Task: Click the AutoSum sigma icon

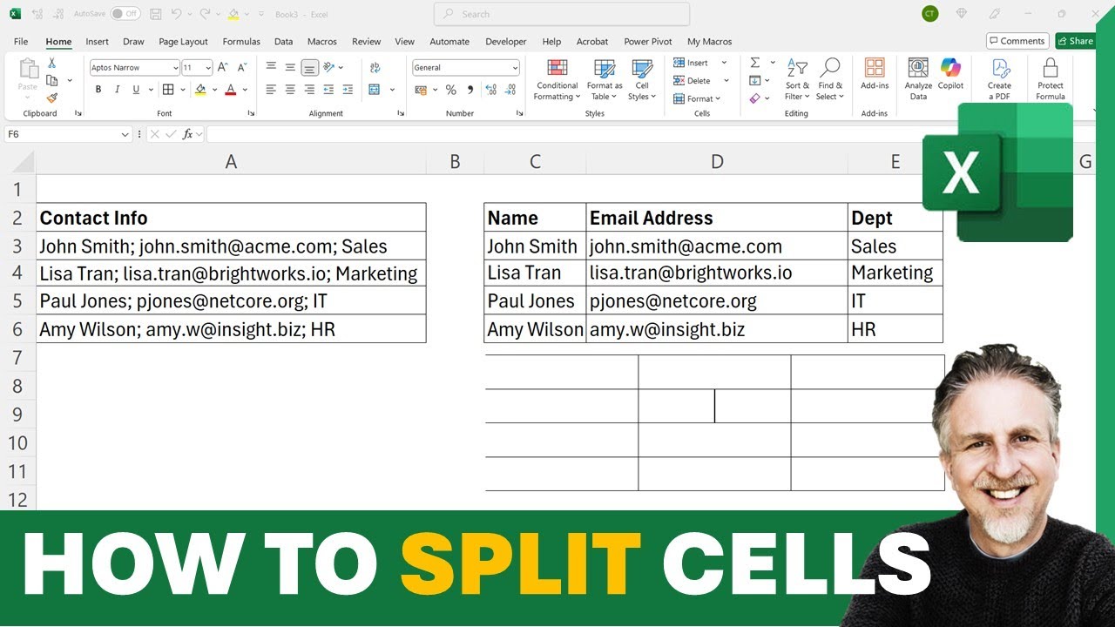Action: coord(754,63)
